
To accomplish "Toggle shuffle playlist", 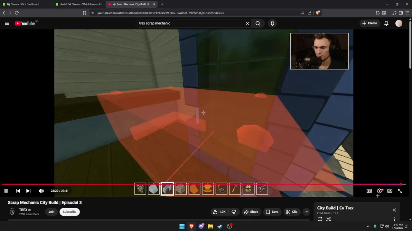I will point(328,219).
